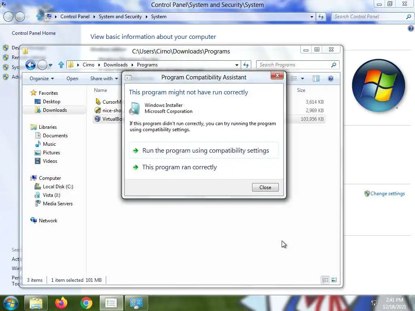Screen dimensions: 415x311
Task: Select Downloads in navigation pane
Action: (54, 110)
